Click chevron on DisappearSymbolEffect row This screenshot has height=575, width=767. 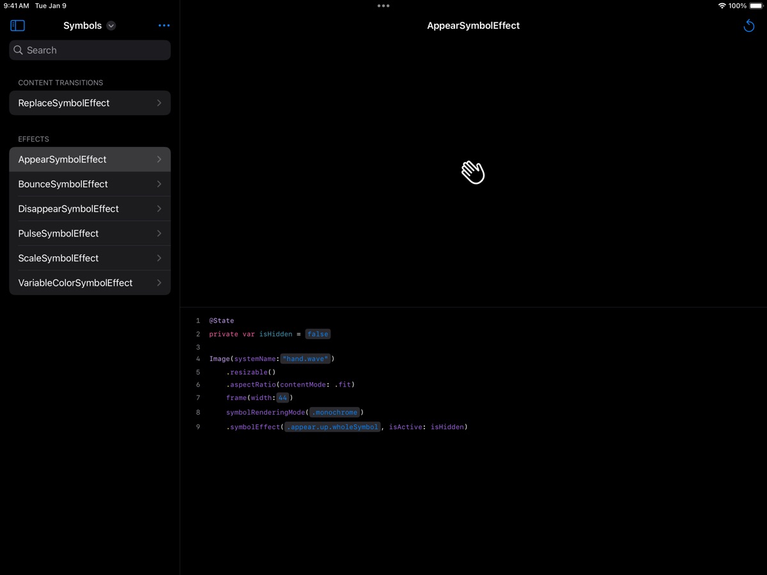click(x=159, y=209)
